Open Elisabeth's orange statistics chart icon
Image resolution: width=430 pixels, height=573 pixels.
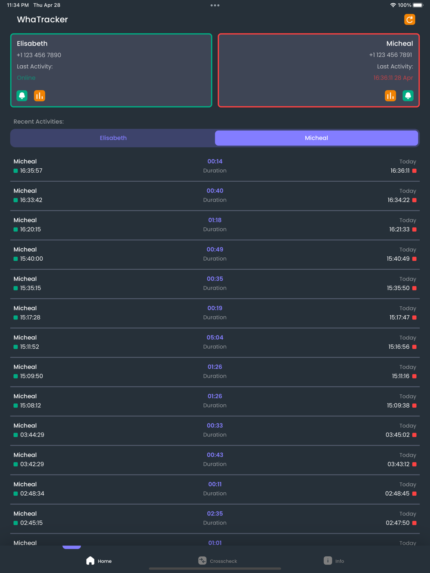tap(40, 96)
